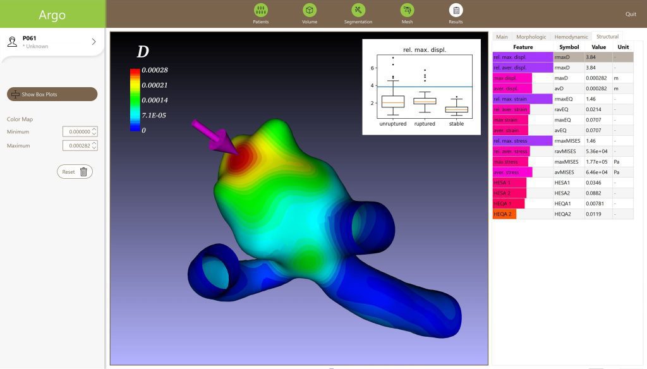Click the displacement color legend bar
647x369 pixels.
tap(135, 100)
